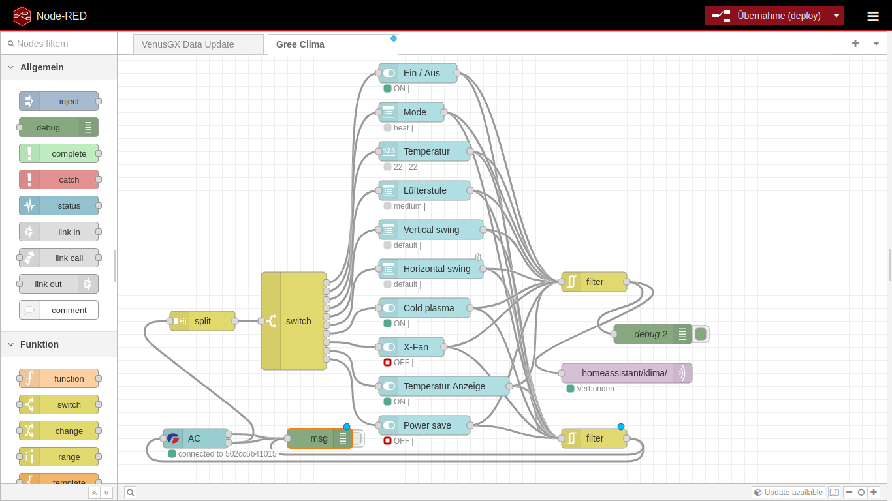
Task: Open the deploy options dropdown arrow
Action: point(836,16)
